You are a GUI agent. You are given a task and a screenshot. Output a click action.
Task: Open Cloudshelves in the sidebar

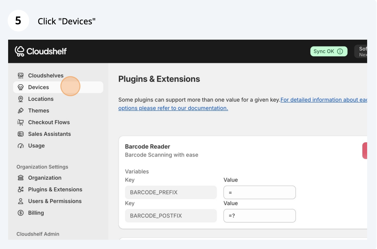58,76
